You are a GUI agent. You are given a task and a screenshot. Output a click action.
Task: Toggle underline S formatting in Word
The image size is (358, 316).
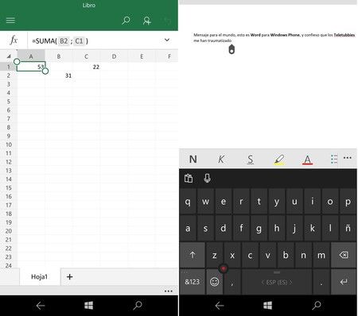coord(250,160)
